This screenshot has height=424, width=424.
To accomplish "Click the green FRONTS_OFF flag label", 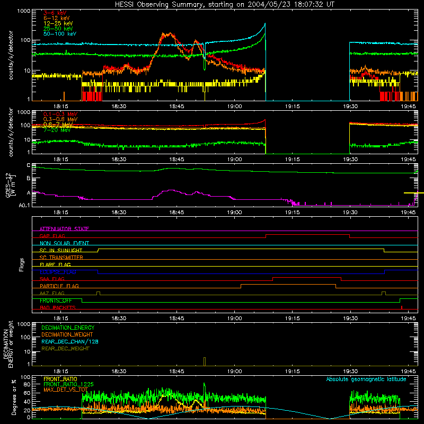I will pyautogui.click(x=56, y=301).
